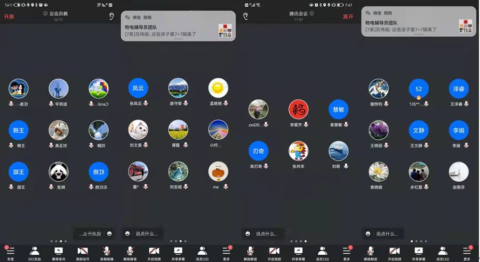Tap page indicator dots below 张凤云's participant grid

click(178, 241)
